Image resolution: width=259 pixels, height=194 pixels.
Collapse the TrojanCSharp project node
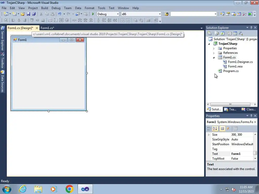[x=209, y=44]
